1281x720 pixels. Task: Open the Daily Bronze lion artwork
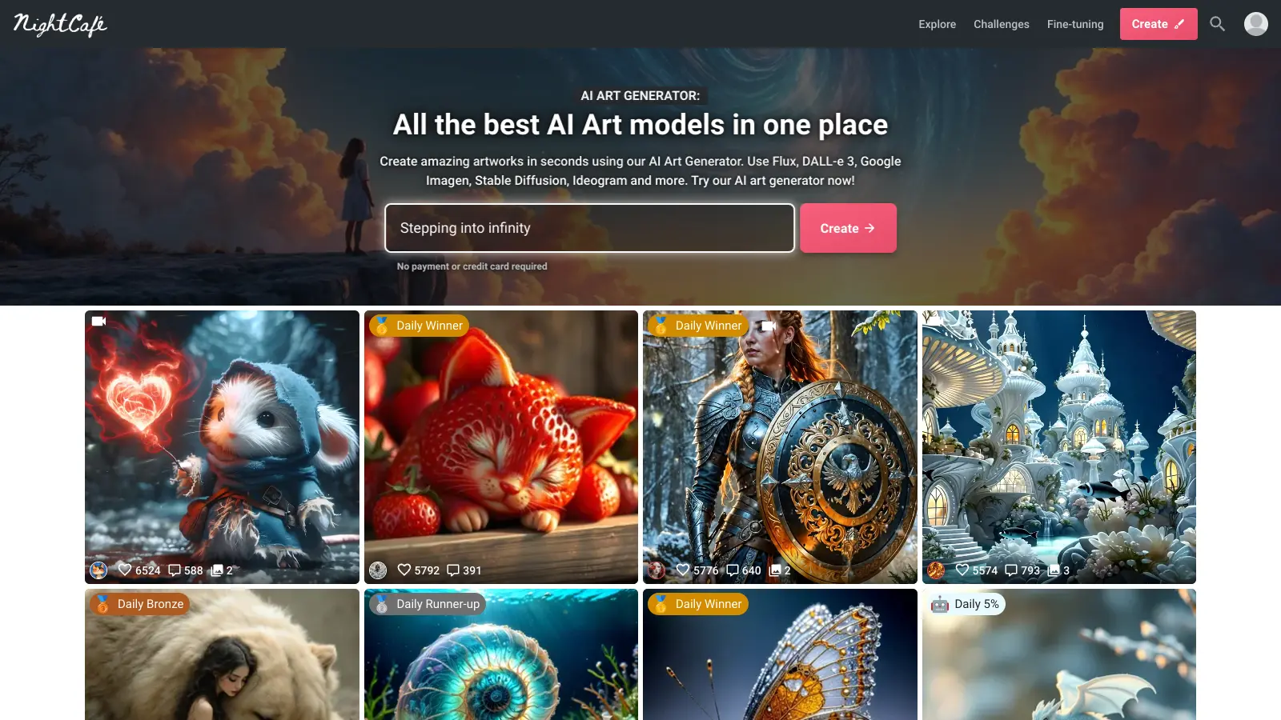coord(222,654)
